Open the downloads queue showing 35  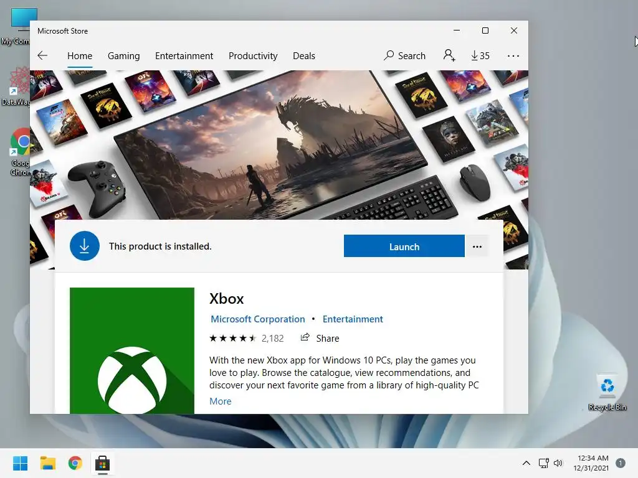click(x=480, y=55)
